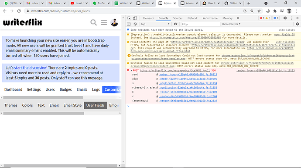The height and width of the screenshot is (168, 301).
Task: Open the Chrome extensions puzzle icon
Action: coord(275,11)
